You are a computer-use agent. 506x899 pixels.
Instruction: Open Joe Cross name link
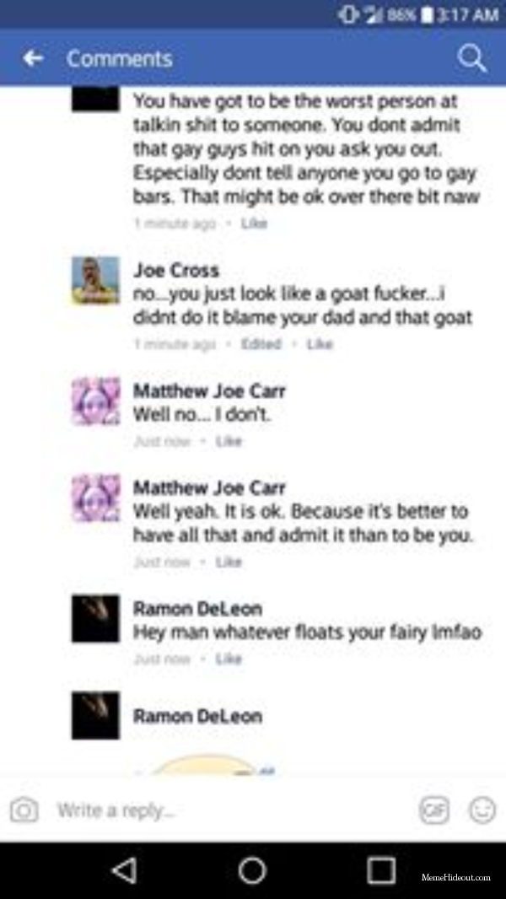click(176, 270)
